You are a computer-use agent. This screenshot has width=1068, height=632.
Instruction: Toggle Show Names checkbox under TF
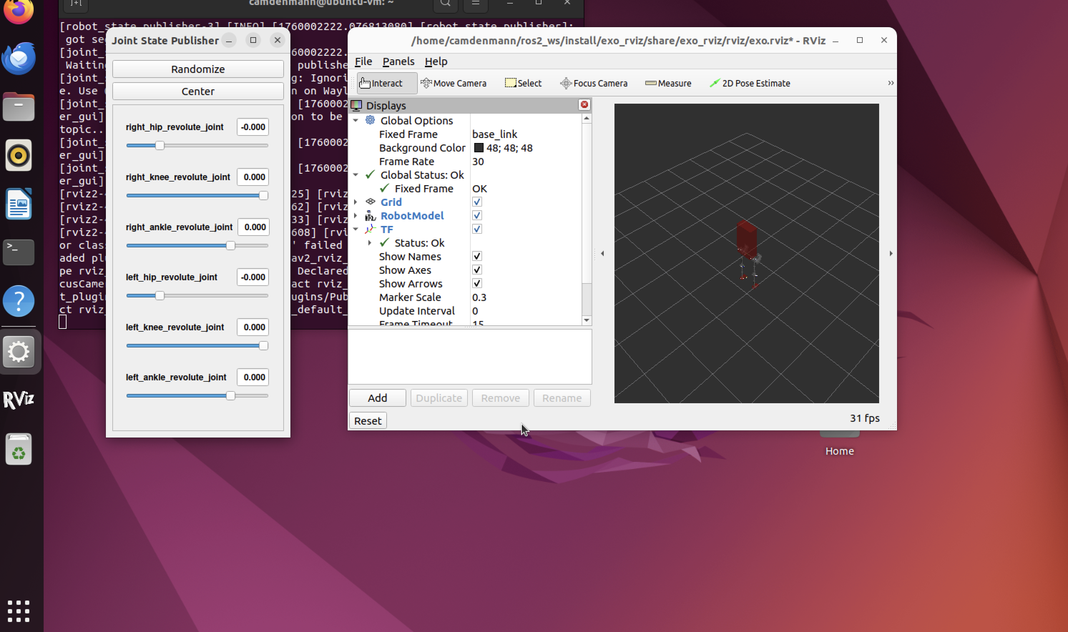(477, 256)
